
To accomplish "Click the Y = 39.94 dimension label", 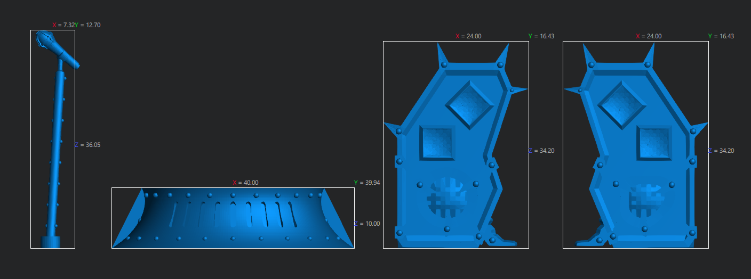I will [x=366, y=183].
